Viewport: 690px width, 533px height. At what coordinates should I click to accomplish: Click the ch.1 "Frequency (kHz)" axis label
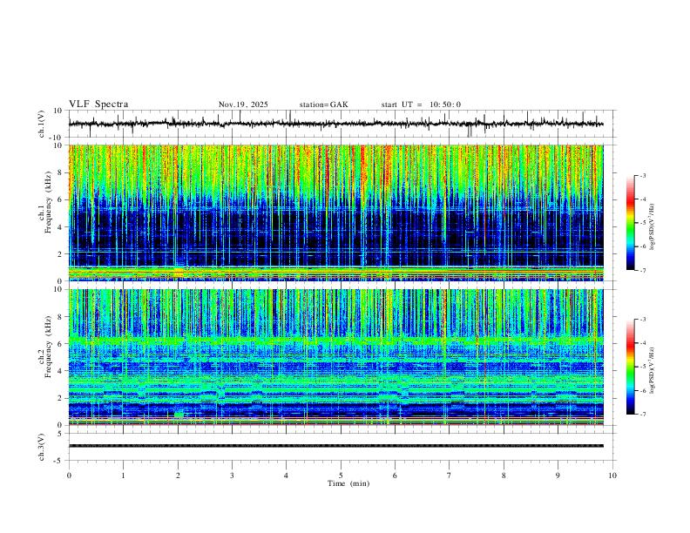pyautogui.click(x=48, y=201)
